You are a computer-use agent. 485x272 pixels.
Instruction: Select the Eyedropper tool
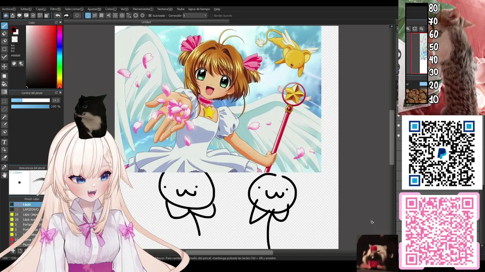5,167
